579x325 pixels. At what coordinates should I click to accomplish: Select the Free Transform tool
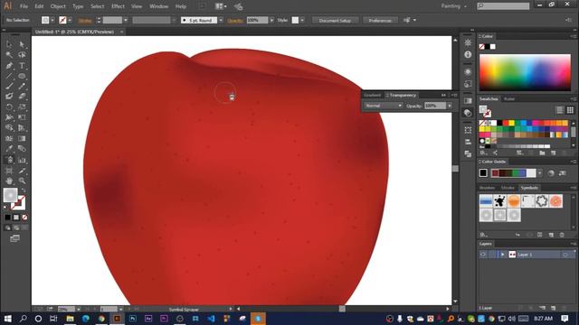coord(22,117)
